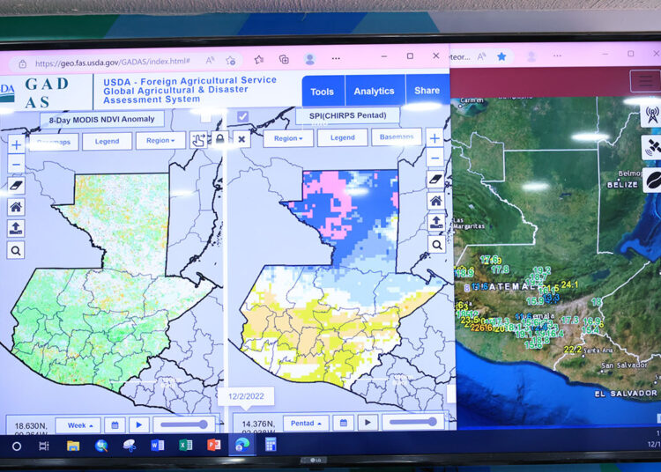Screen dimensions: 661x472
Task: Switch to the Analytics tab
Action: (374, 91)
